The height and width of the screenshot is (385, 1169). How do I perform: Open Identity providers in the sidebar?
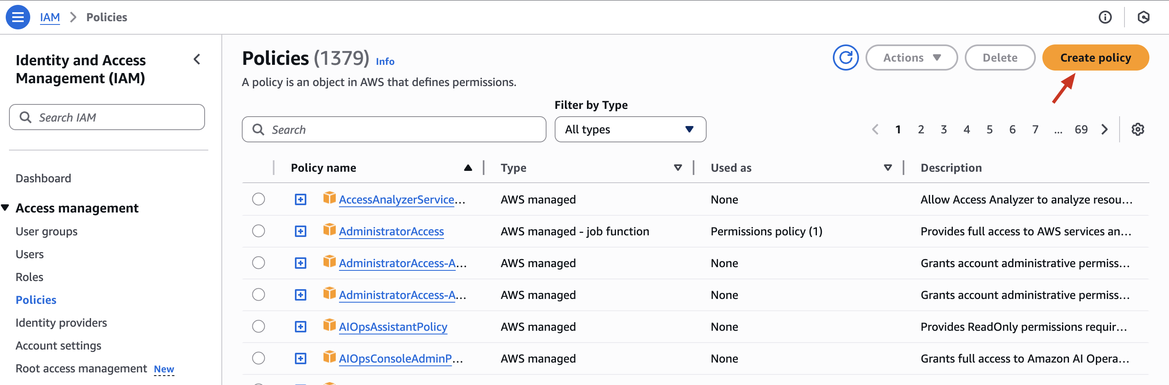click(x=61, y=323)
